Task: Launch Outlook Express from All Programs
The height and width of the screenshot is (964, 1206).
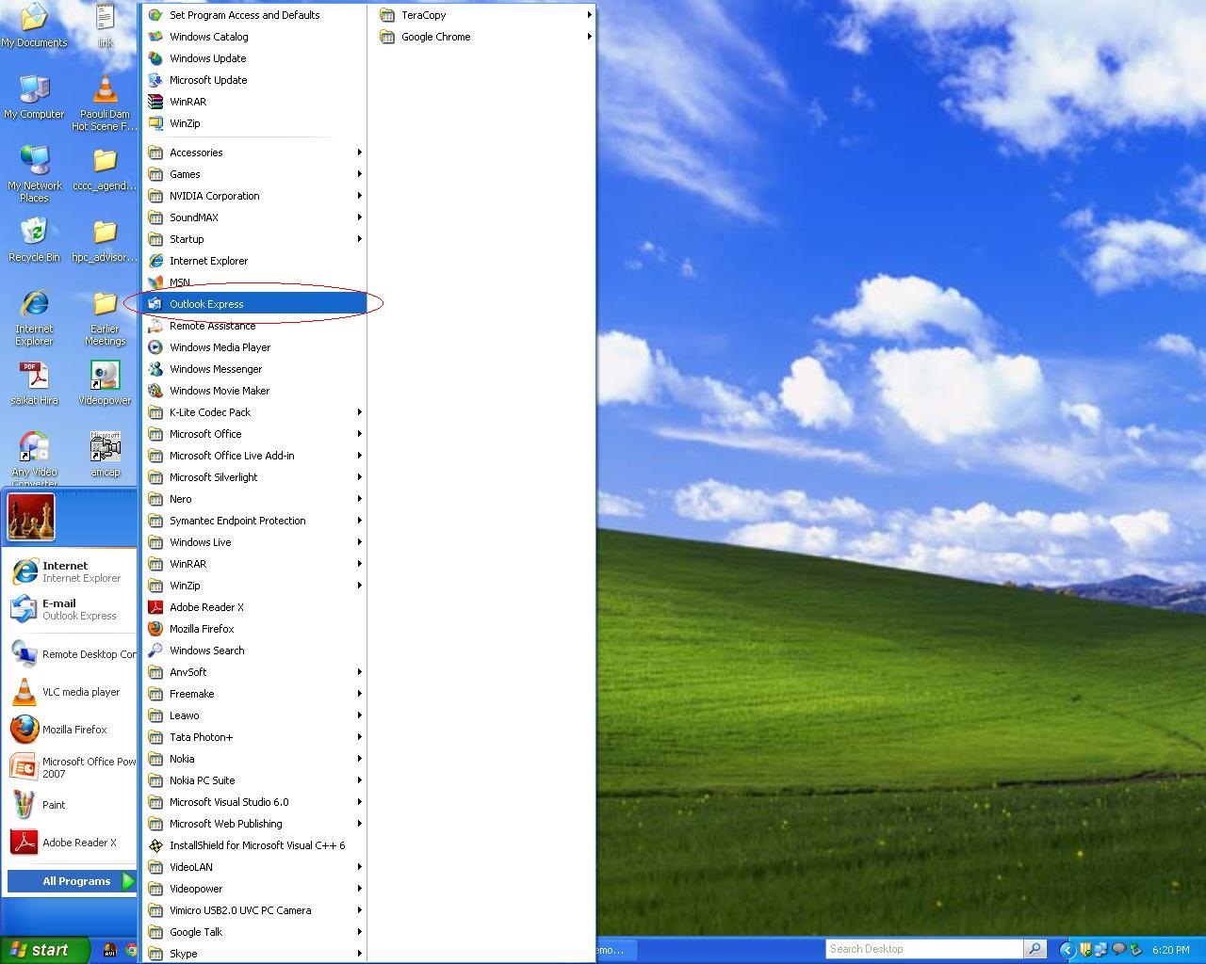Action: [255, 304]
